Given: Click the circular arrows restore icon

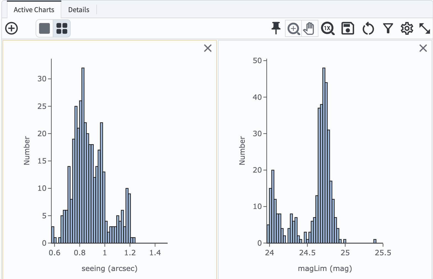Looking at the screenshot, I should (x=368, y=28).
